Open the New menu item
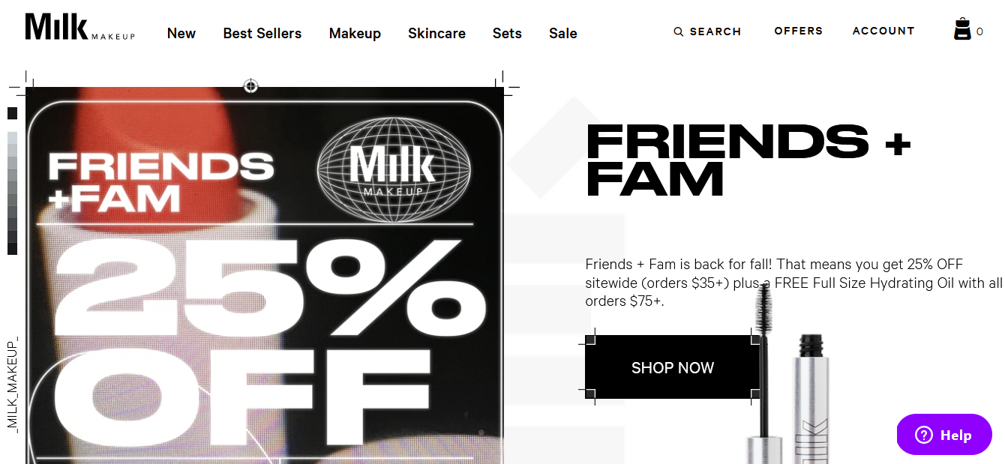The image size is (1005, 464). [x=181, y=34]
